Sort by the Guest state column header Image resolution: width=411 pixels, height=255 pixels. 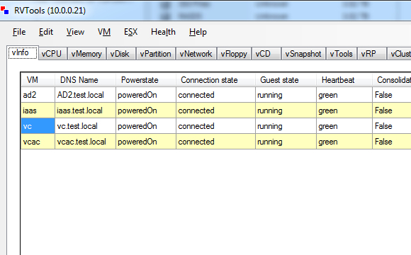click(x=286, y=79)
